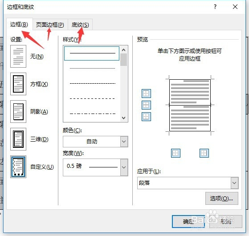Screen dimensions: 249x236
Task: Switch to the 边框(B) tab
Action: pos(19,24)
